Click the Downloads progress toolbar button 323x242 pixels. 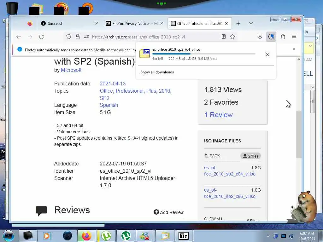(x=271, y=37)
